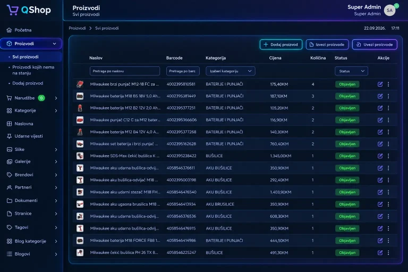Screen dimensions: 408x272
Task: Click the Super Admin avatar
Action: (x=389, y=11)
